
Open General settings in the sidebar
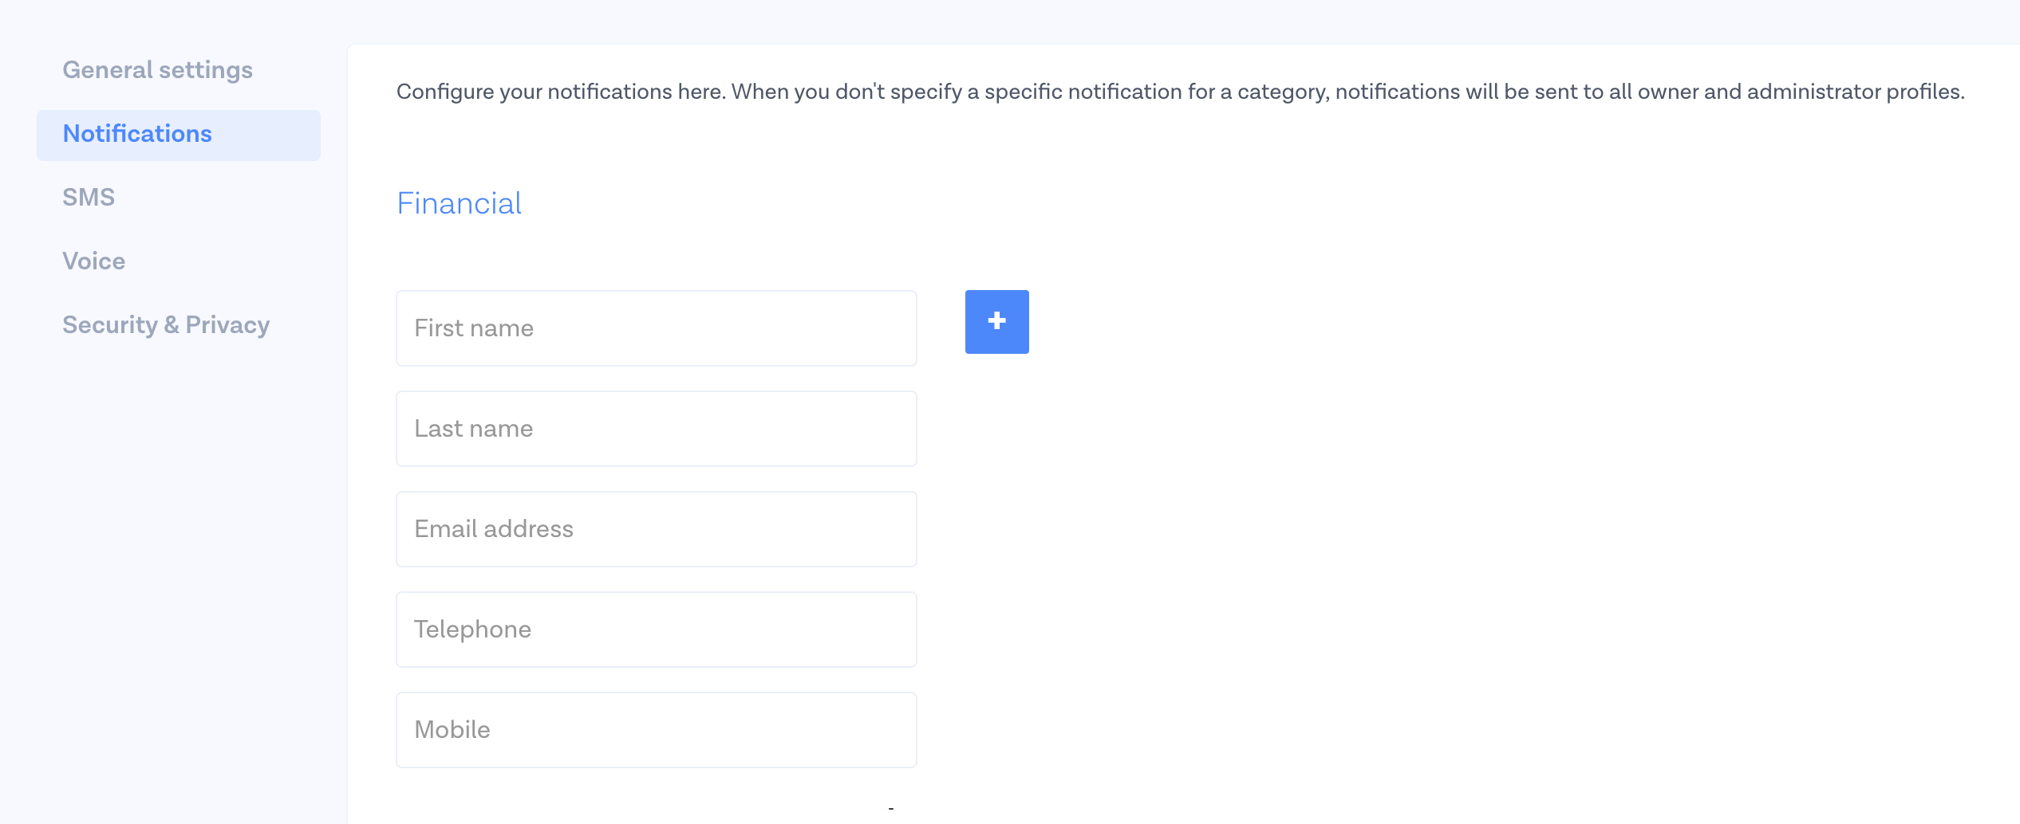point(157,70)
